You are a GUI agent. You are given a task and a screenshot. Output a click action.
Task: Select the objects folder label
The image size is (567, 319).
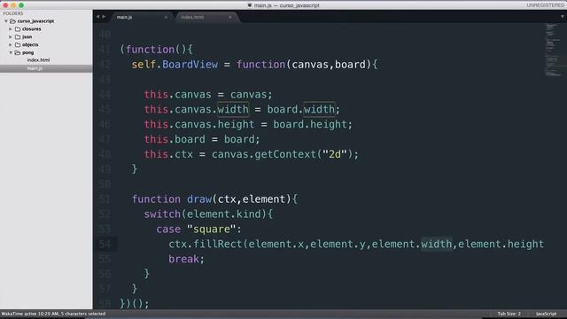click(30, 45)
